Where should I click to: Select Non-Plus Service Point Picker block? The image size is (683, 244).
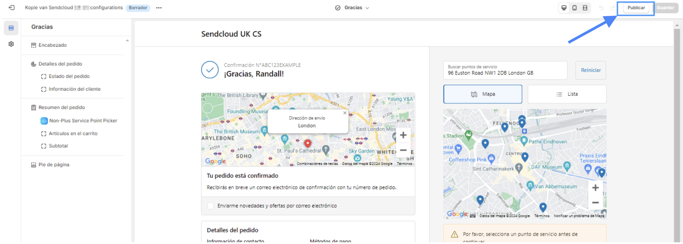tap(83, 121)
